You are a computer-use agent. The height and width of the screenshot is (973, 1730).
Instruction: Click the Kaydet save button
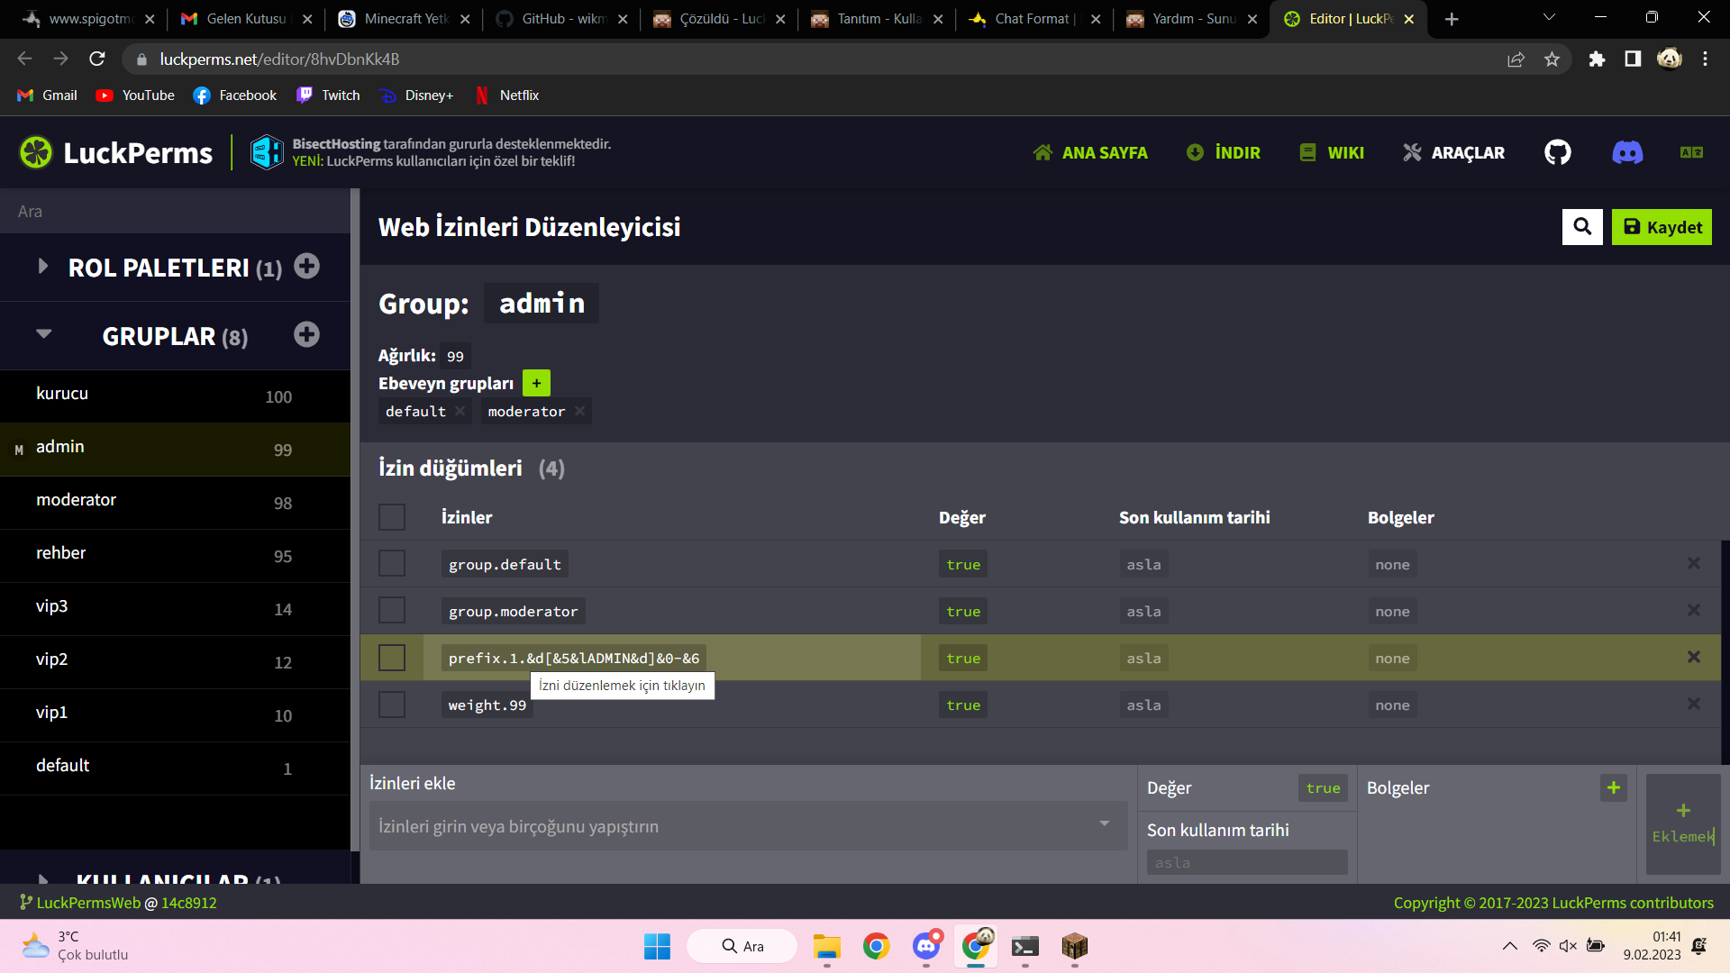(1662, 227)
